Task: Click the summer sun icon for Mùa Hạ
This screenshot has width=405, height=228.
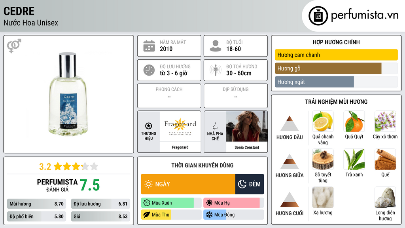Action: (209, 203)
